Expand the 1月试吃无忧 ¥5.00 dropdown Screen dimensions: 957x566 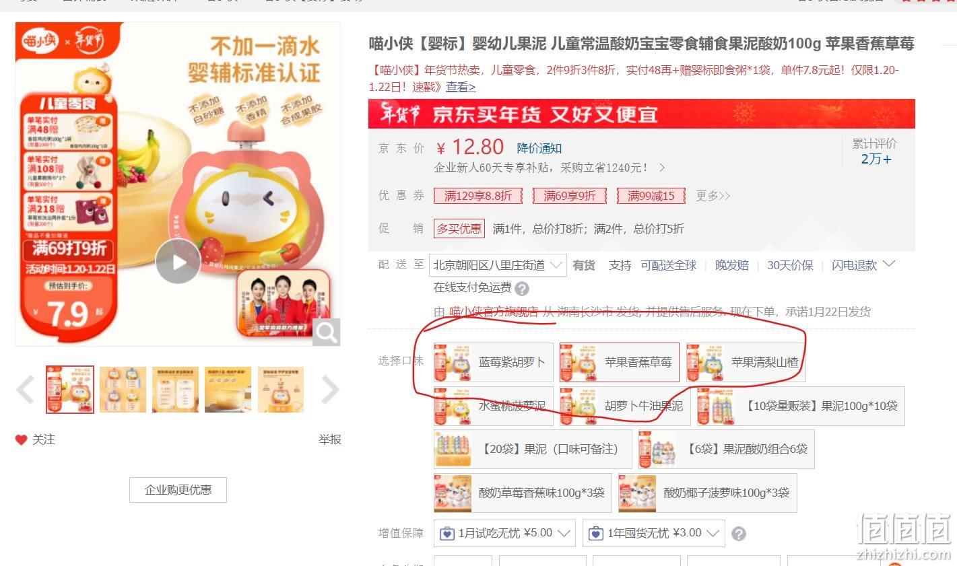(x=504, y=533)
